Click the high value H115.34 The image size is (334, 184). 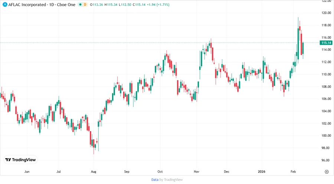pos(111,4)
